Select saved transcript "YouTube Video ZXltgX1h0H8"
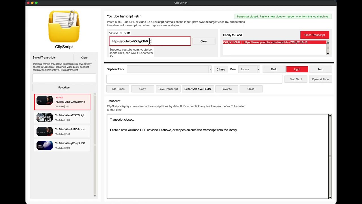 click(x=62, y=102)
